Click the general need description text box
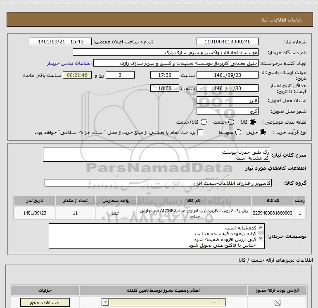The width and height of the screenshot is (318, 308). click(x=157, y=155)
